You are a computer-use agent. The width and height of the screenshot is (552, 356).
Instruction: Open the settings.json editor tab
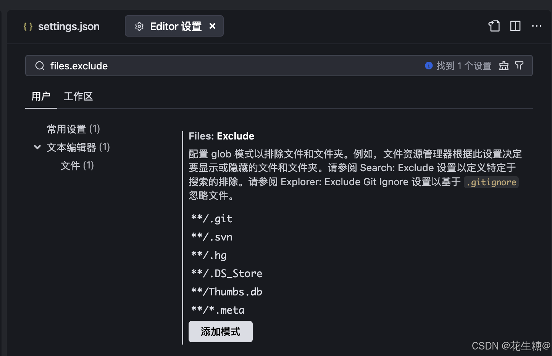click(x=69, y=26)
